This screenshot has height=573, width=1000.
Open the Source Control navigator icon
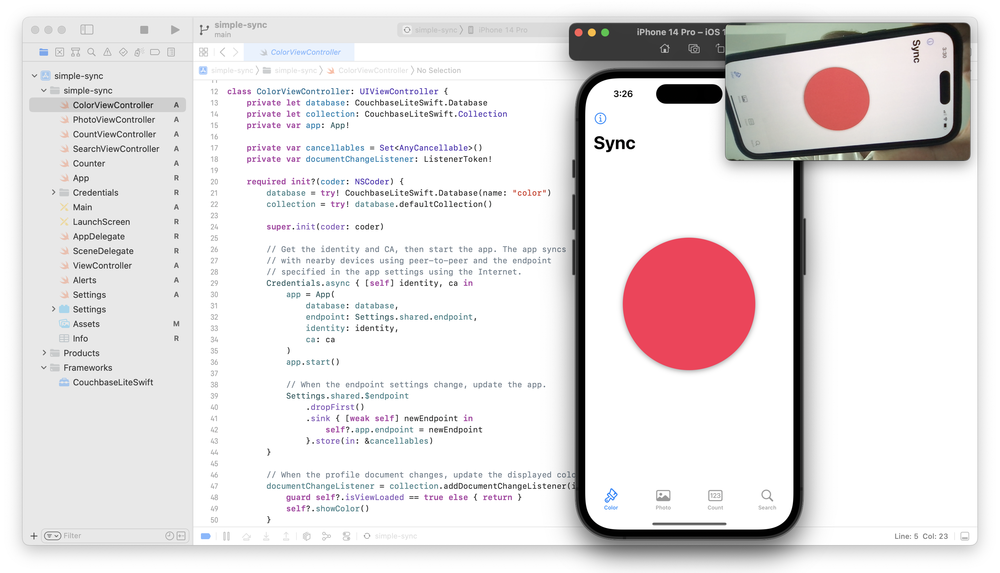[59, 52]
